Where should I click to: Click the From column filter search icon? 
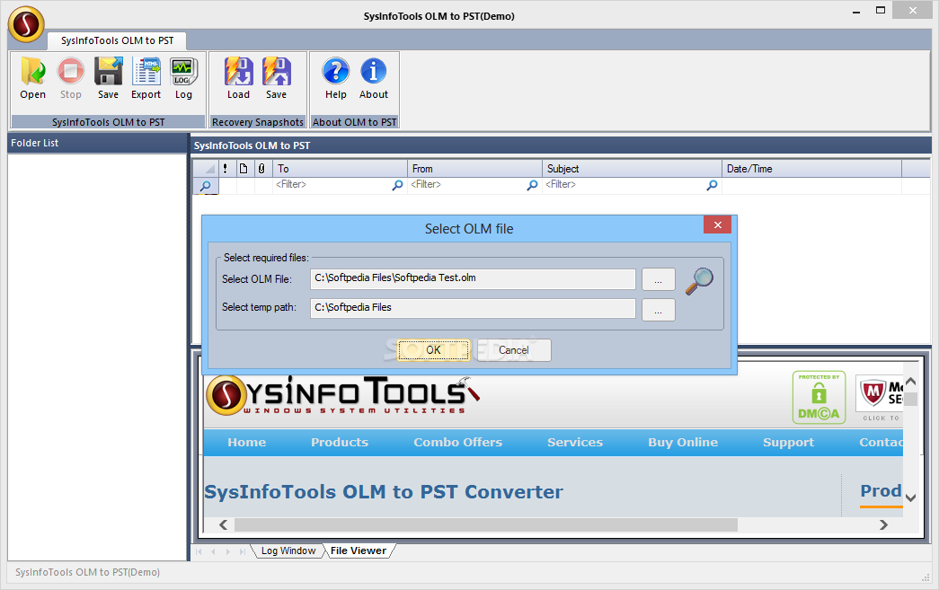click(x=532, y=186)
